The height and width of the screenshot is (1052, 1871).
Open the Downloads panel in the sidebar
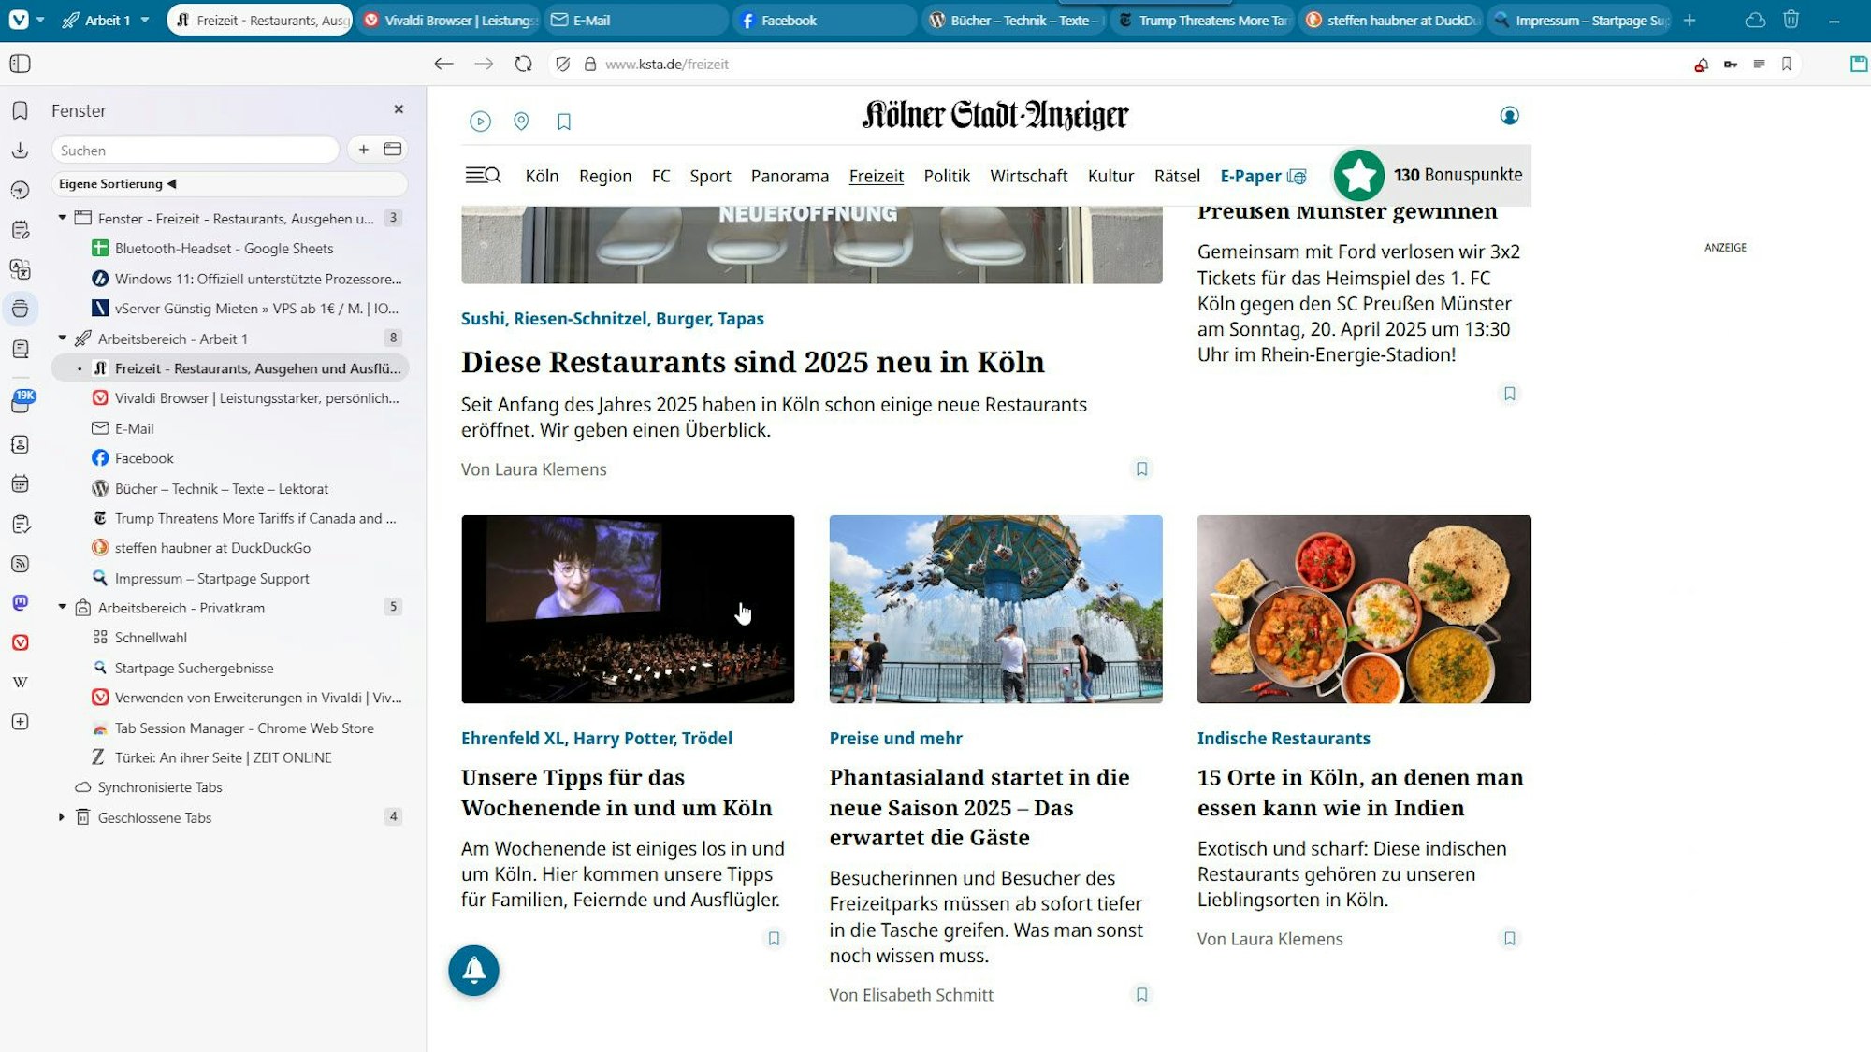[21, 151]
